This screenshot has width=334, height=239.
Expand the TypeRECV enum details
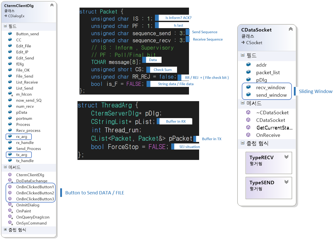pos(287,157)
